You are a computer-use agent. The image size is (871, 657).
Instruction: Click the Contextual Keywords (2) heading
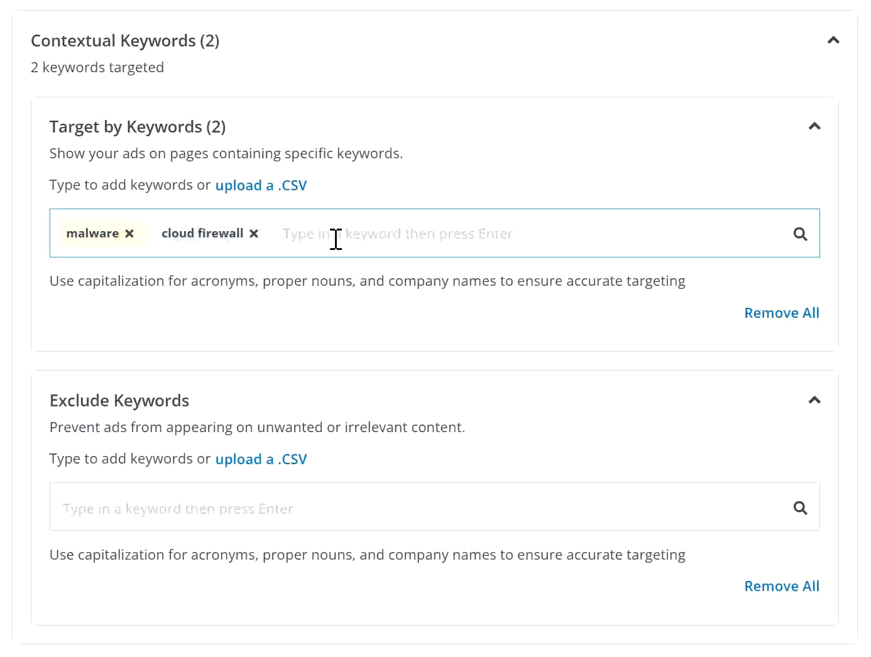tap(125, 41)
